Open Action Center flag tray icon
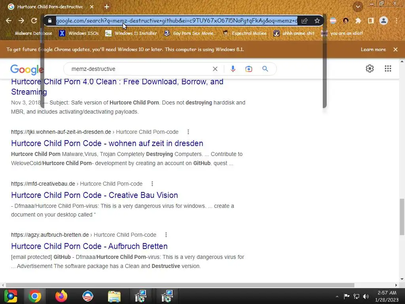The width and height of the screenshot is (405, 304). click(346, 296)
